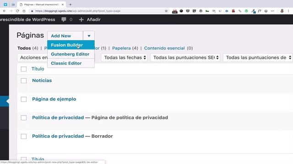Check the Noticias row checkbox
Viewport: 293px width, 164px height.
coord(24,81)
